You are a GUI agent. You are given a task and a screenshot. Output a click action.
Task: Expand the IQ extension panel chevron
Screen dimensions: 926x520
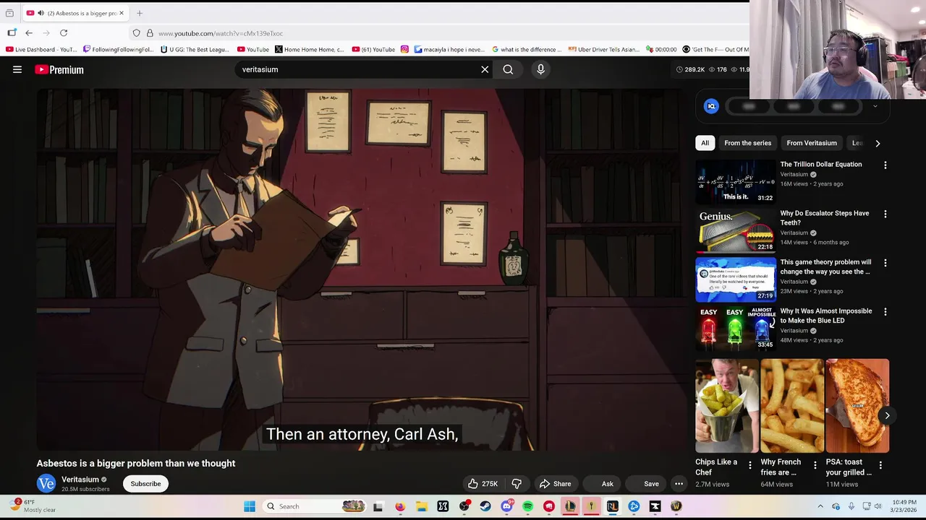click(x=875, y=106)
